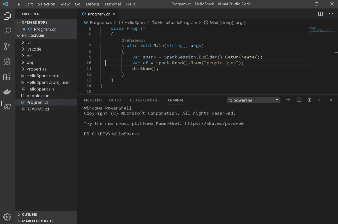The height and width of the screenshot is (224, 338).
Task: Click the Main method cube icon in breadcrumb
Action: pos(206,22)
